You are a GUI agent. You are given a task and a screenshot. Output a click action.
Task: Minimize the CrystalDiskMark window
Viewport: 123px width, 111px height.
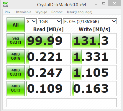point(96,4)
